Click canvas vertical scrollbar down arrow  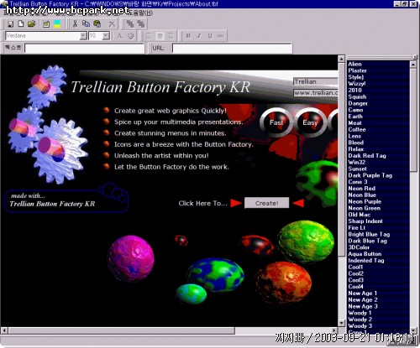click(x=341, y=323)
